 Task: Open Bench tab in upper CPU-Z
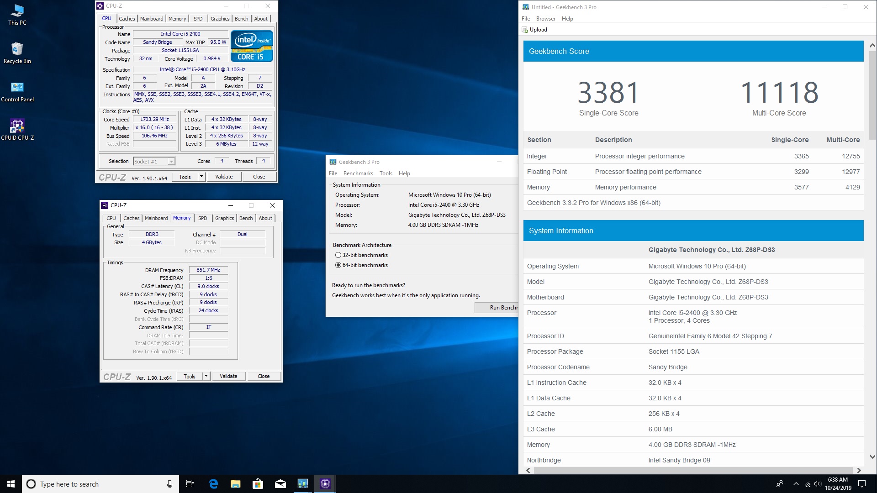coord(242,19)
